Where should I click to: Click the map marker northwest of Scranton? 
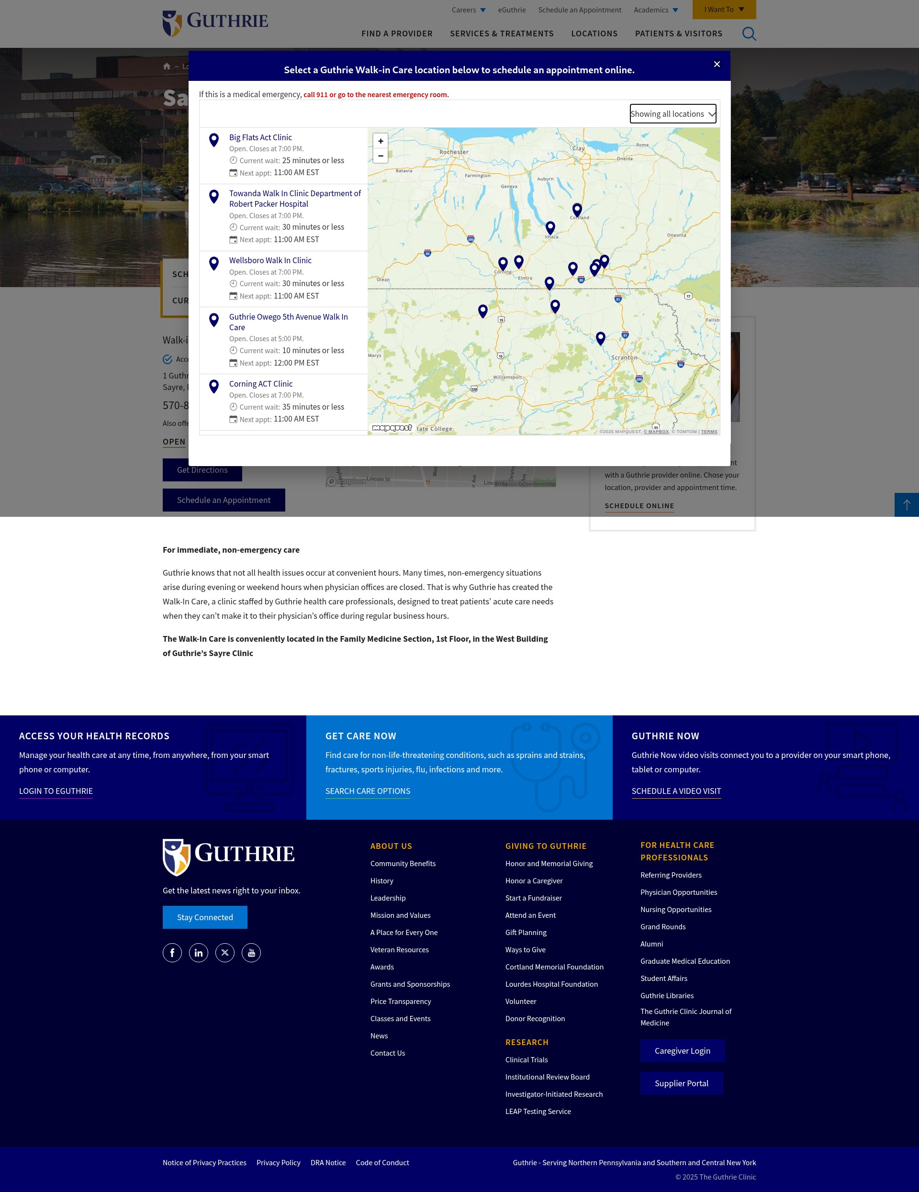point(600,338)
